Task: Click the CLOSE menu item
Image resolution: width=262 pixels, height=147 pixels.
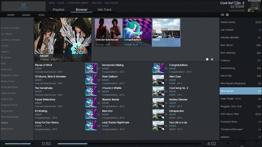Action: pos(60,3)
